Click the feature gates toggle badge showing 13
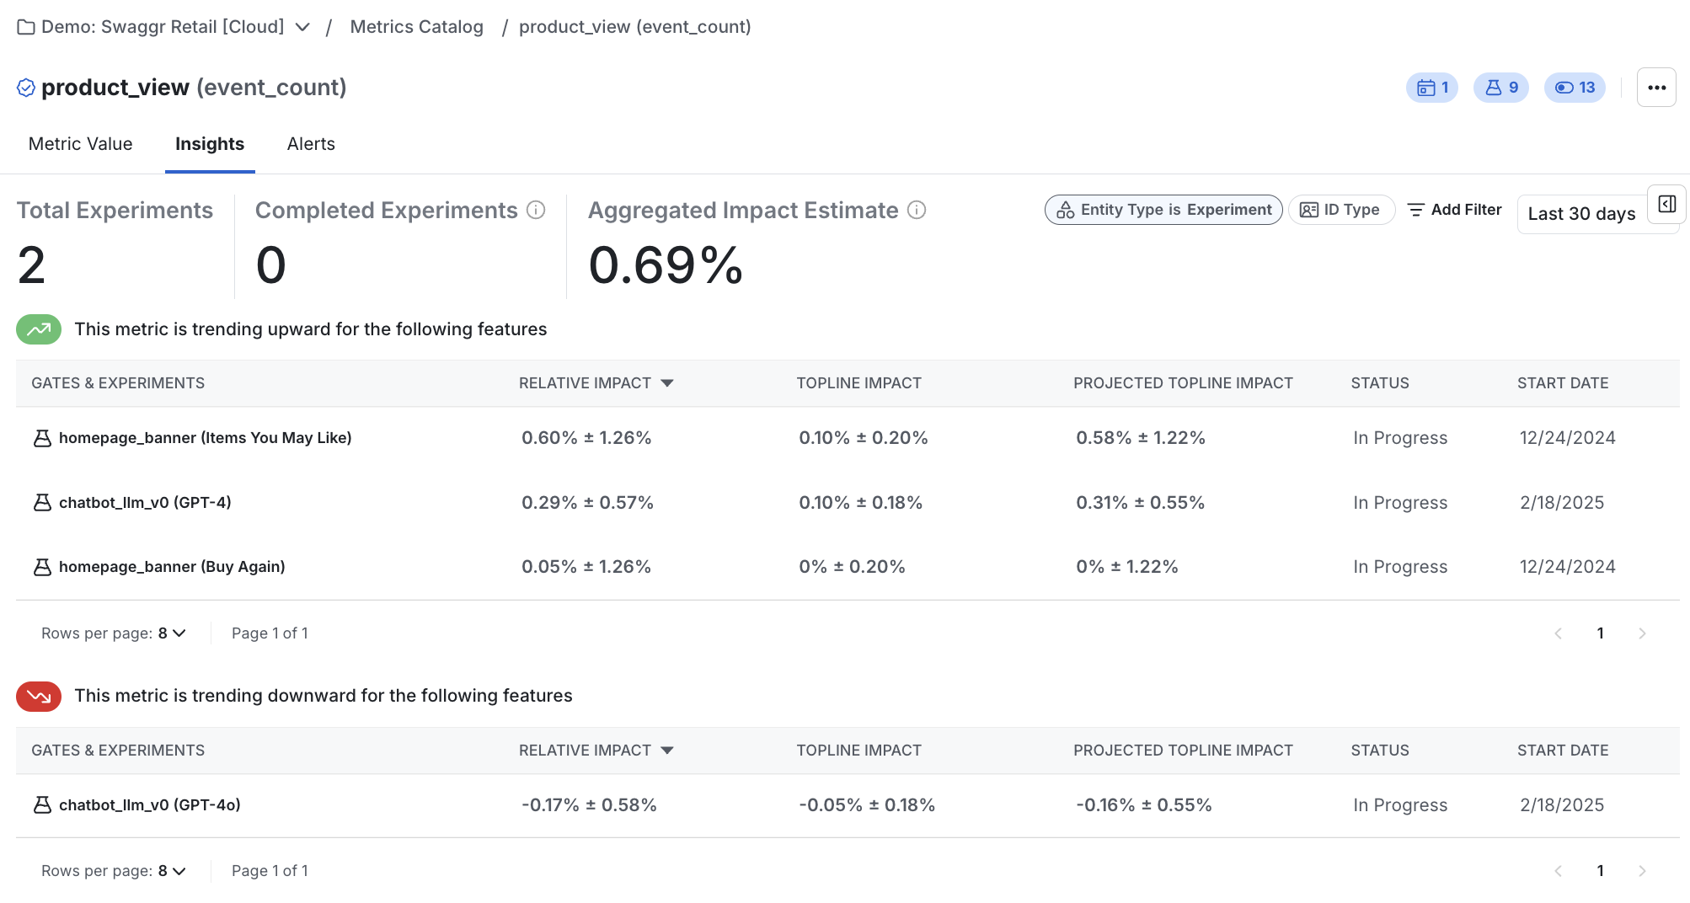 coord(1574,87)
